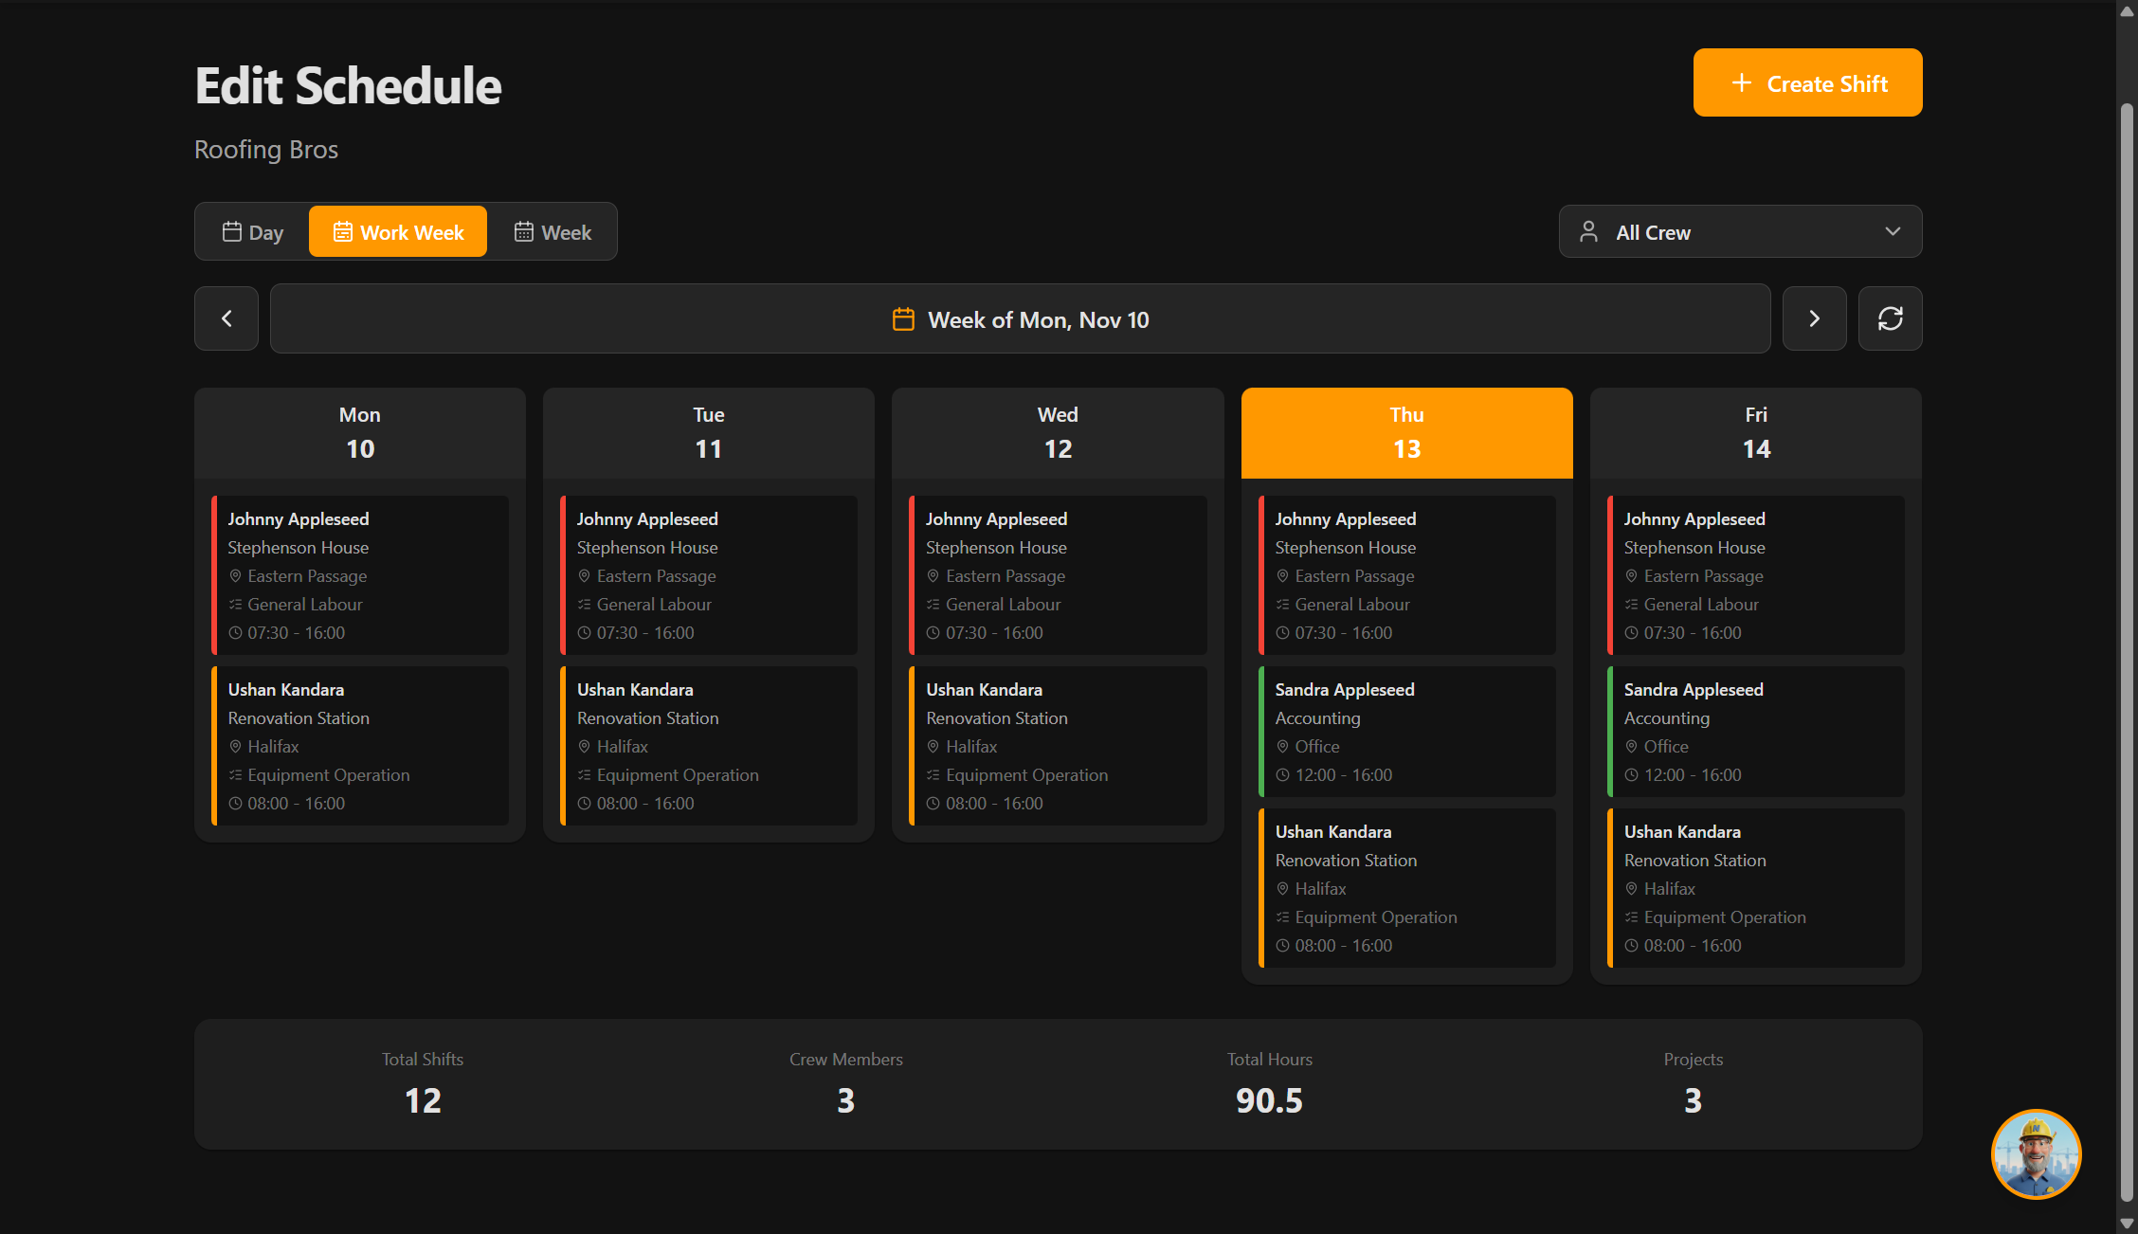Switch to Day view

click(x=251, y=231)
